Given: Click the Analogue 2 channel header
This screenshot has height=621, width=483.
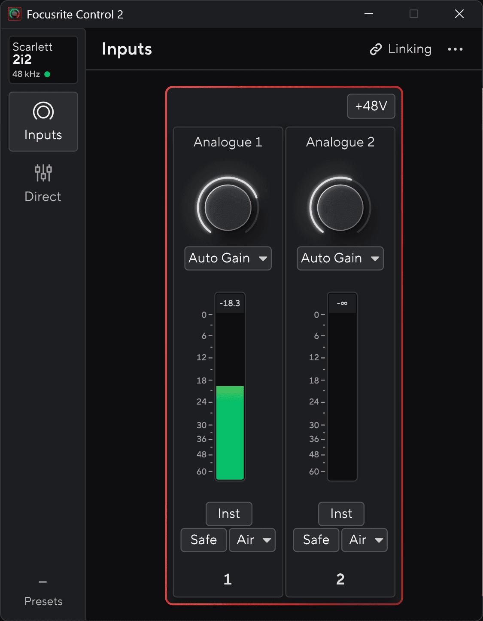Looking at the screenshot, I should tap(340, 142).
